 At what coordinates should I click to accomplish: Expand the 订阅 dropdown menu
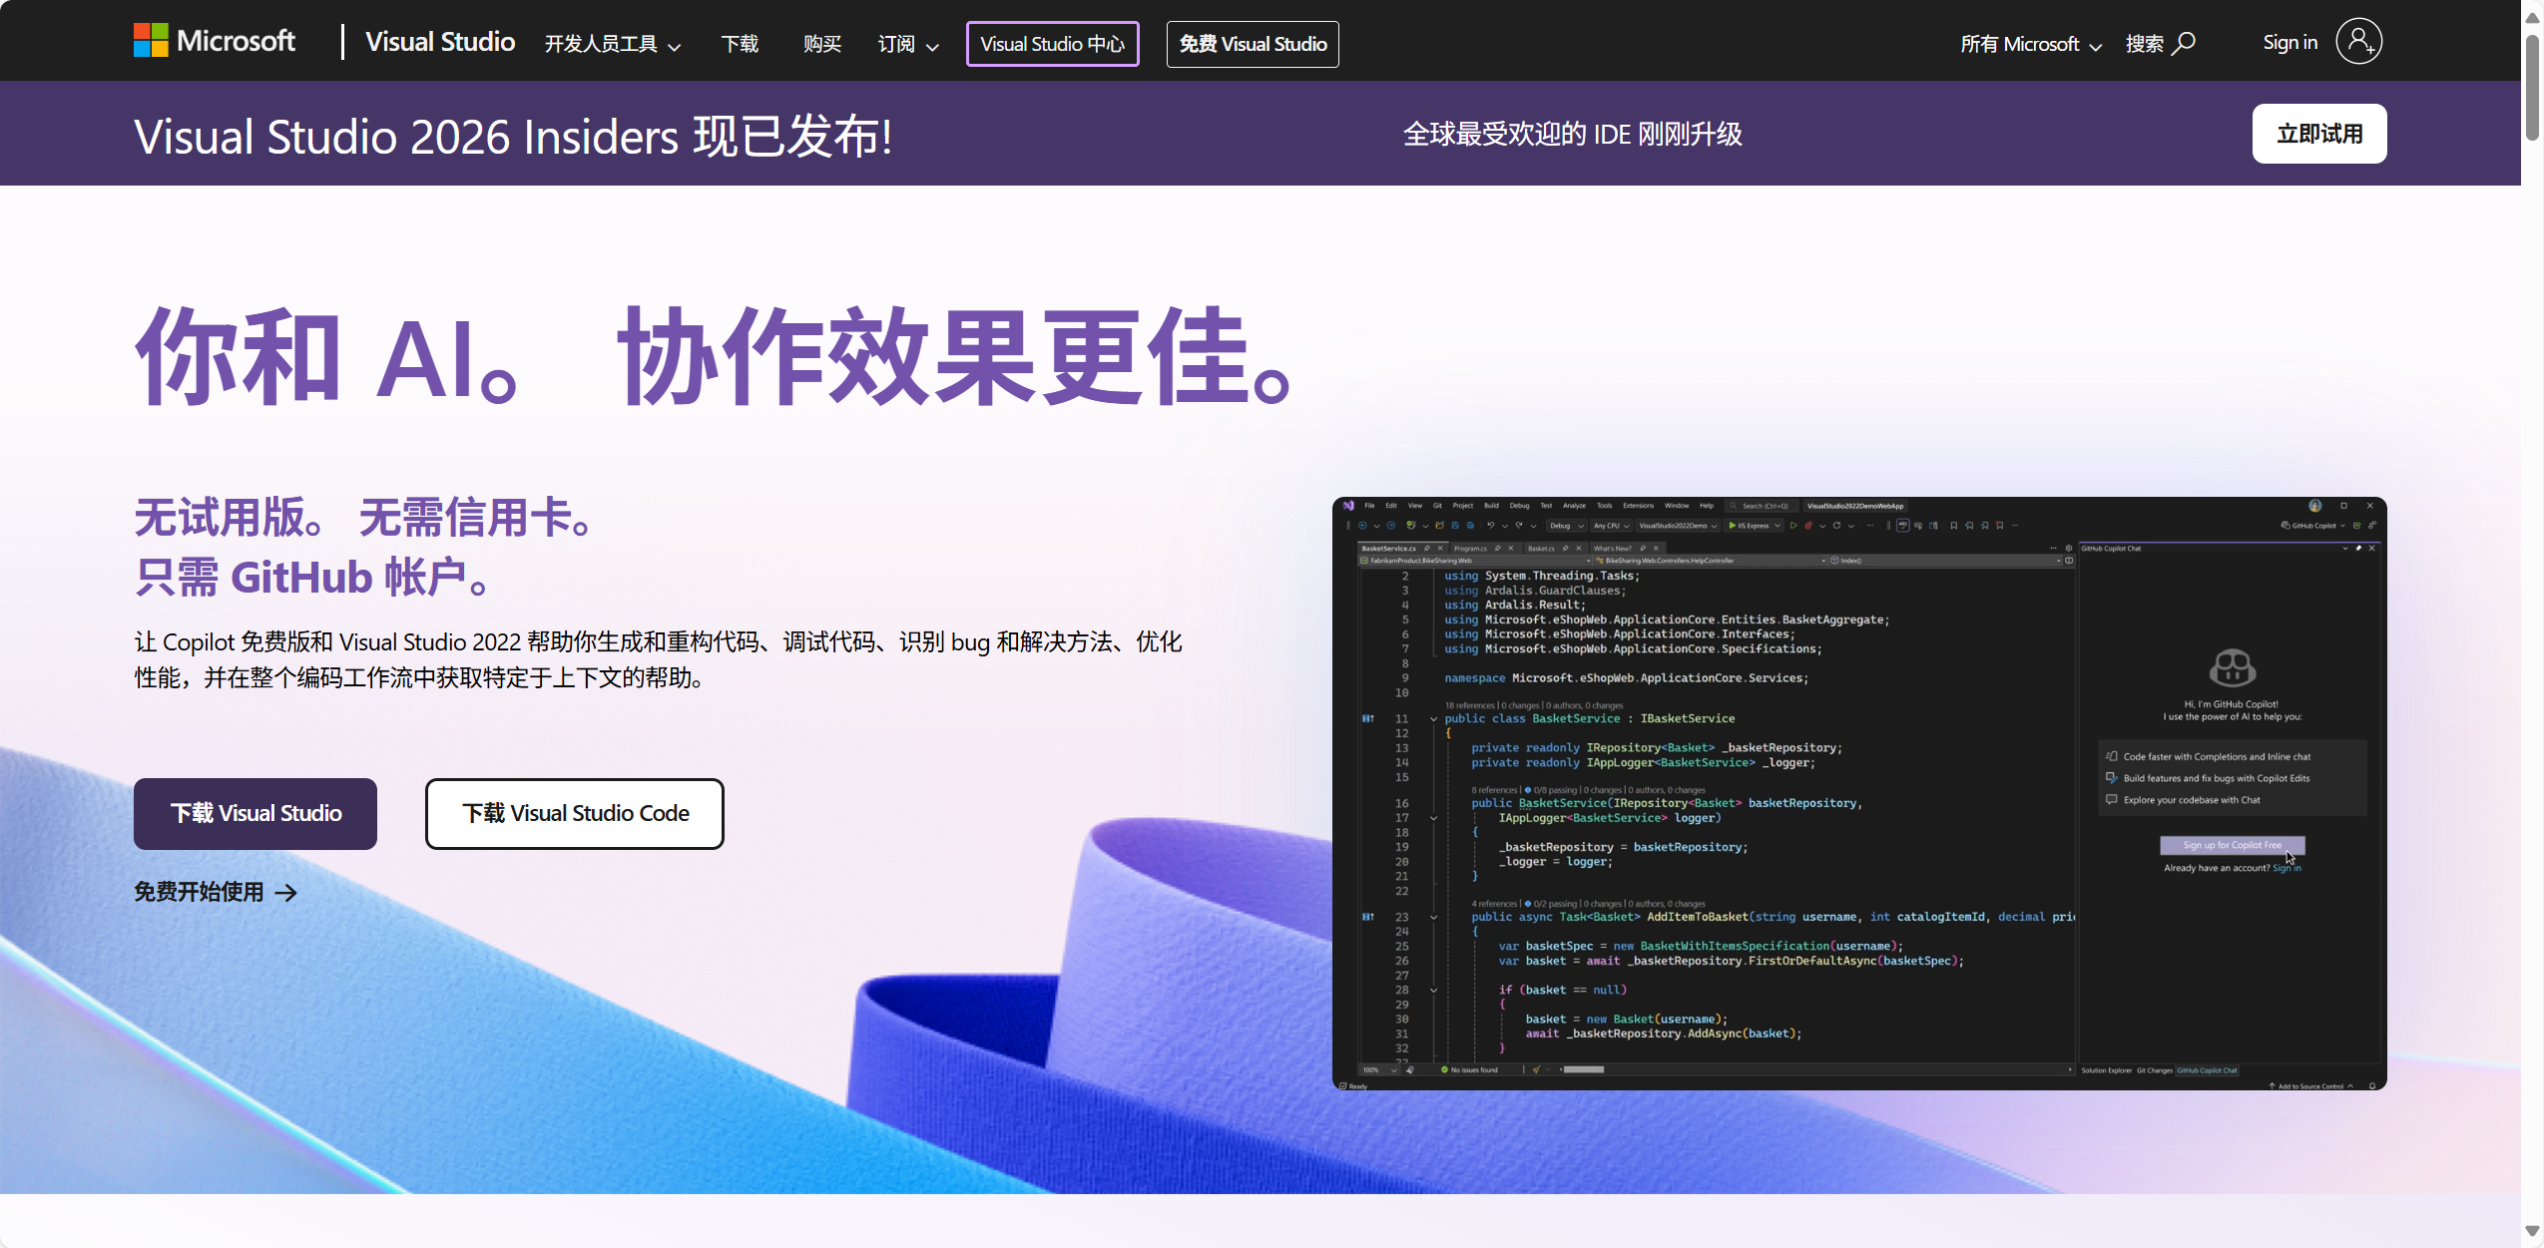pos(908,44)
